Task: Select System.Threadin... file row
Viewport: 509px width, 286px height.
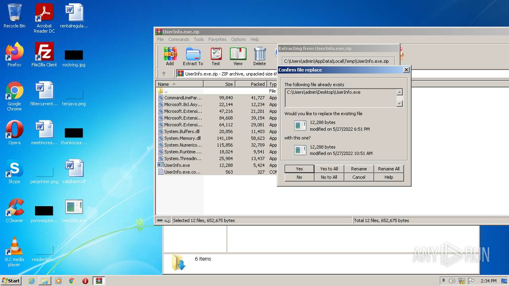Action: click(x=217, y=158)
